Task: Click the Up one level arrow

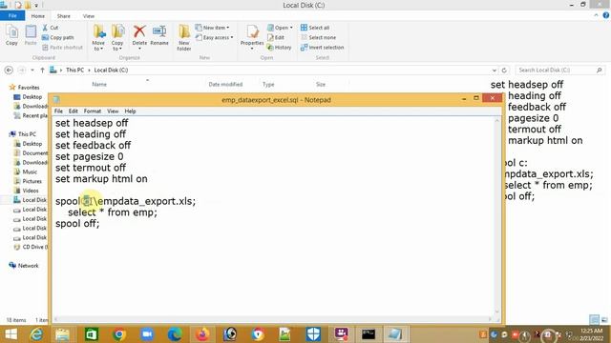Action: [x=42, y=70]
